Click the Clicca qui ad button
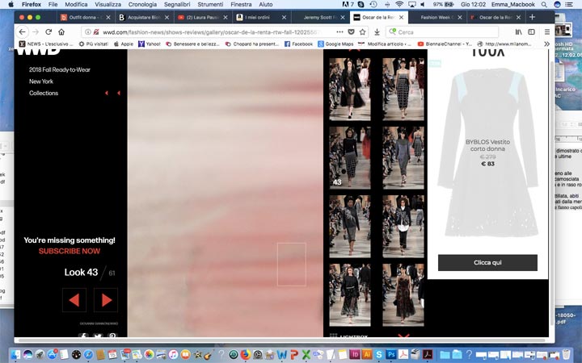 pos(487,263)
